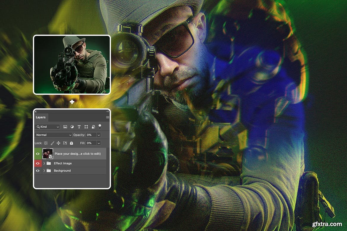Lock transparent pixels checkerboard icon
The width and height of the screenshot is (347, 231).
pyautogui.click(x=46, y=143)
